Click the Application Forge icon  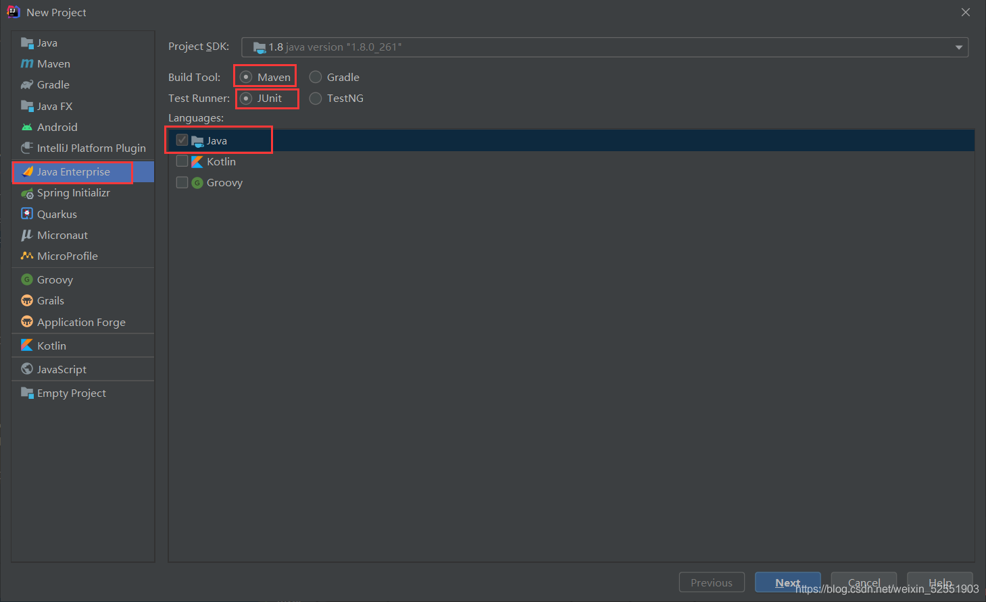[x=27, y=321]
